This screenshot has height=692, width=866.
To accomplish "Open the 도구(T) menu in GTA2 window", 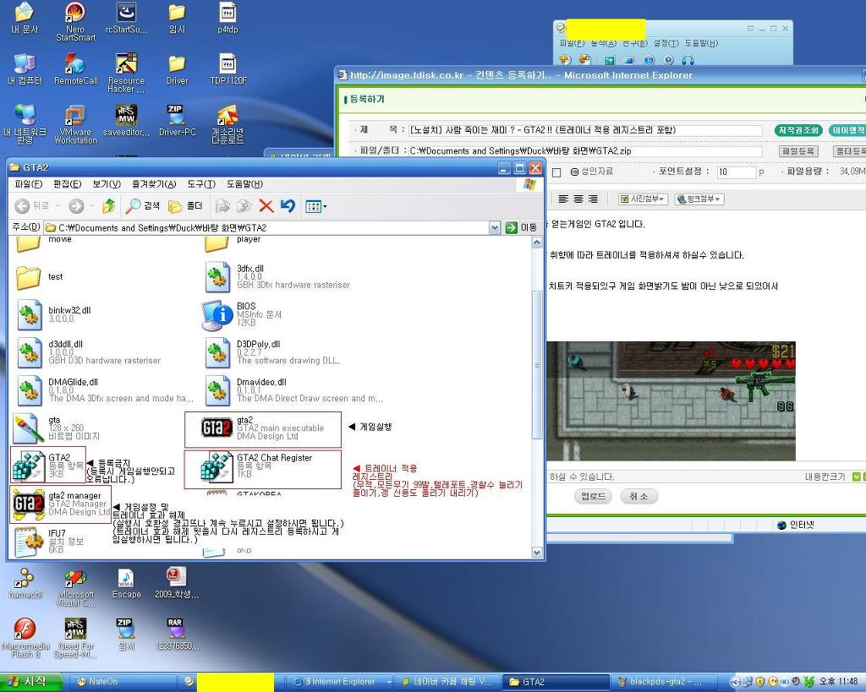I will click(x=201, y=183).
